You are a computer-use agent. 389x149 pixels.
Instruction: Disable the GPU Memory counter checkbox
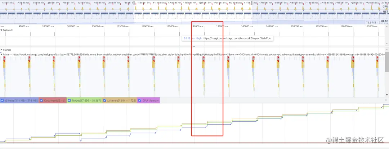139,100
